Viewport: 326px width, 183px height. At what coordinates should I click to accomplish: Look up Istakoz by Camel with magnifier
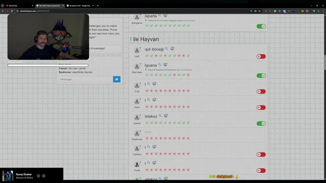(160, 116)
